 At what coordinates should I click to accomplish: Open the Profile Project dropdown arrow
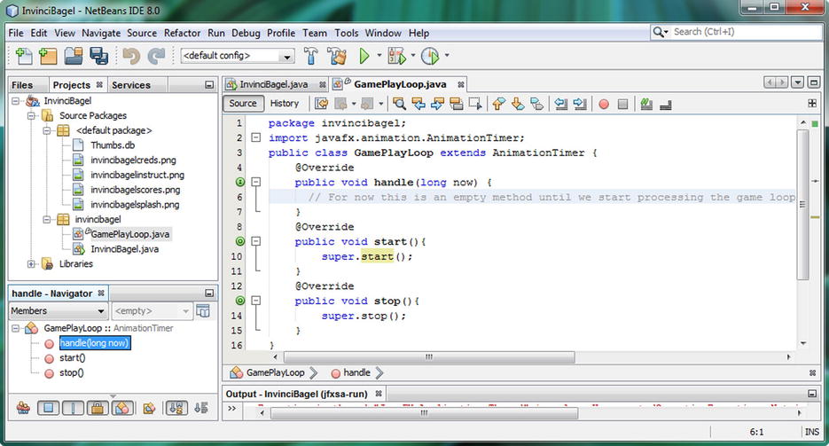coord(447,56)
